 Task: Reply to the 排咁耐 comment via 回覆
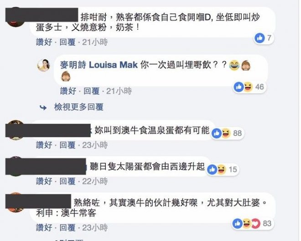tap(67, 42)
